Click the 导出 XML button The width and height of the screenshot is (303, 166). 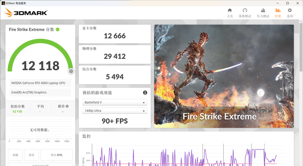pyautogui.click(x=56, y=155)
